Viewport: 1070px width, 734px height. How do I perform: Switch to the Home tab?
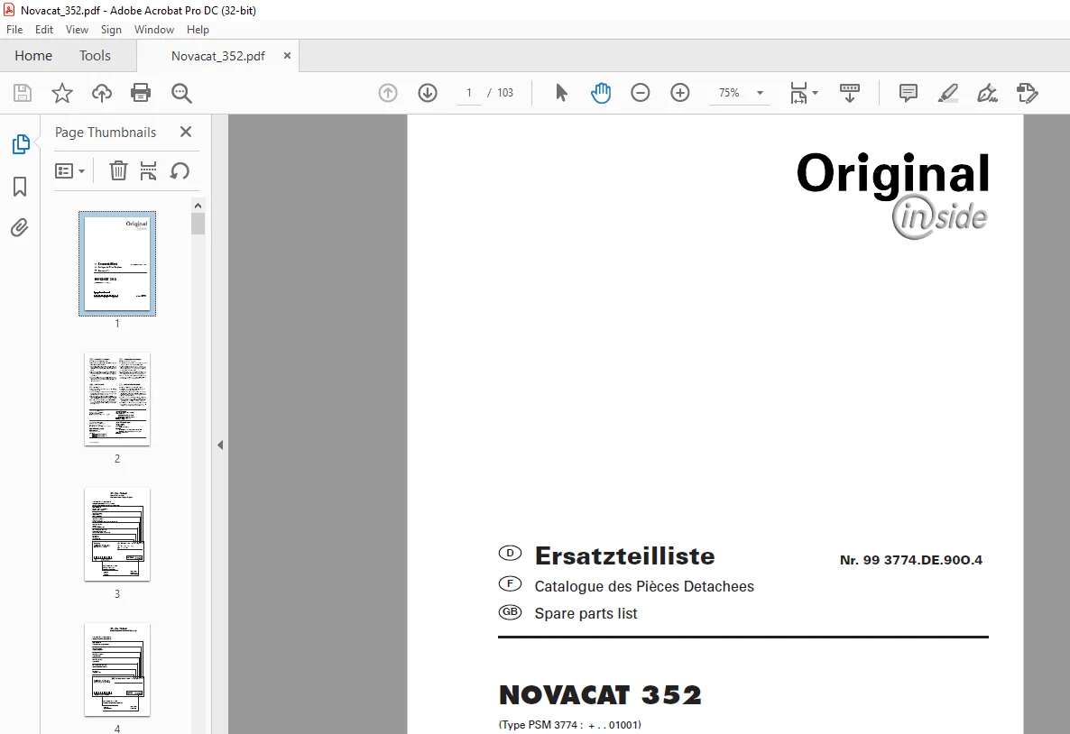[x=33, y=56]
